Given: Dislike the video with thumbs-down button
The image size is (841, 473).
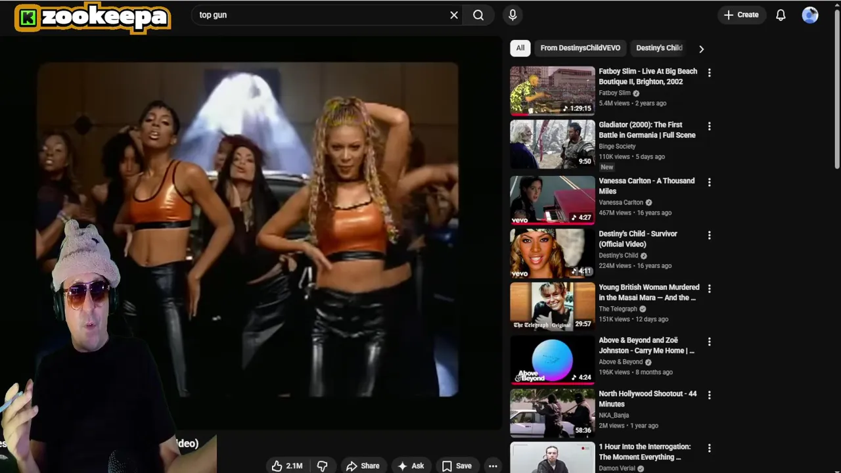Looking at the screenshot, I should click(x=322, y=466).
